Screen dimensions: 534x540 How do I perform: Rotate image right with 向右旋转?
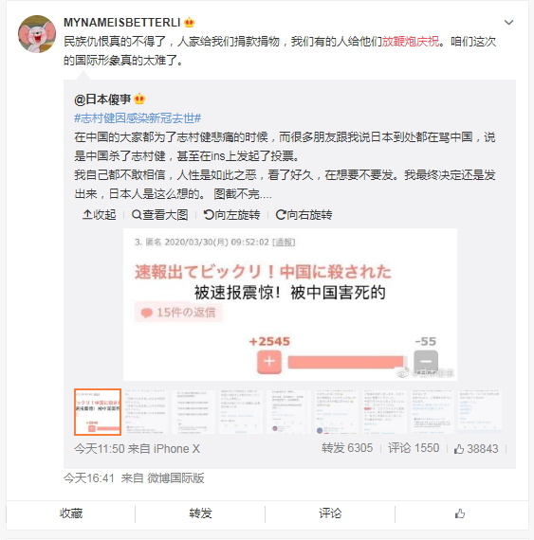[x=304, y=214]
